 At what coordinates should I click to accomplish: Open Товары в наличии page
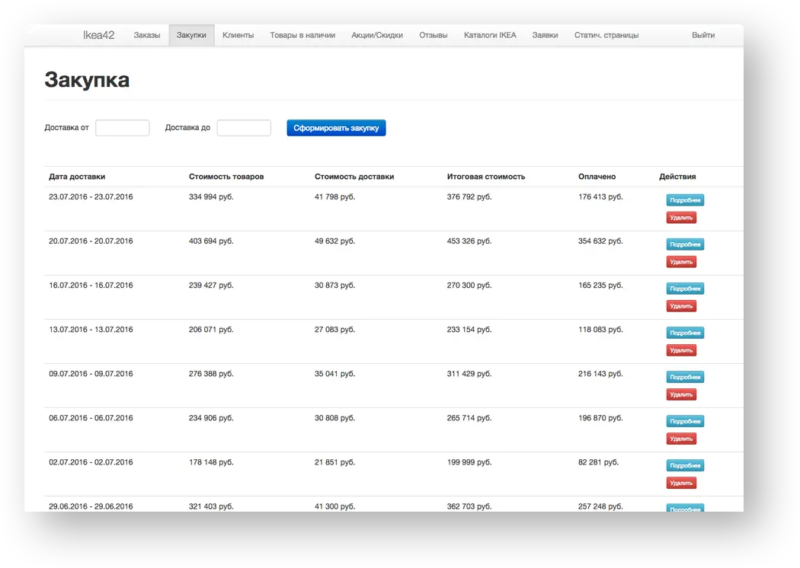[302, 35]
